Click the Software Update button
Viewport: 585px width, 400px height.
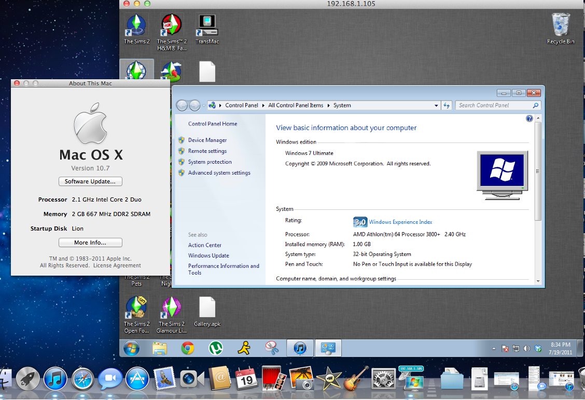coord(90,181)
